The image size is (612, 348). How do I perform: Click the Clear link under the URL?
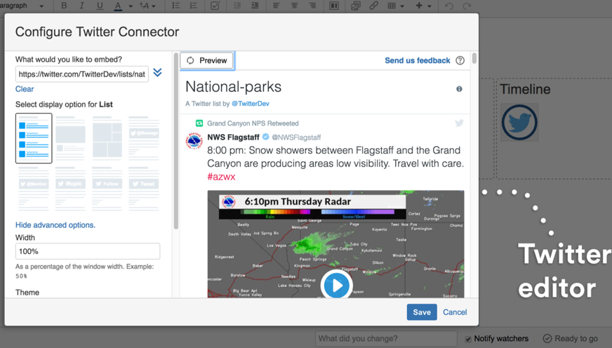(25, 89)
